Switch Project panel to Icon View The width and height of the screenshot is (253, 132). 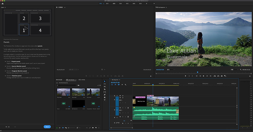(63, 128)
